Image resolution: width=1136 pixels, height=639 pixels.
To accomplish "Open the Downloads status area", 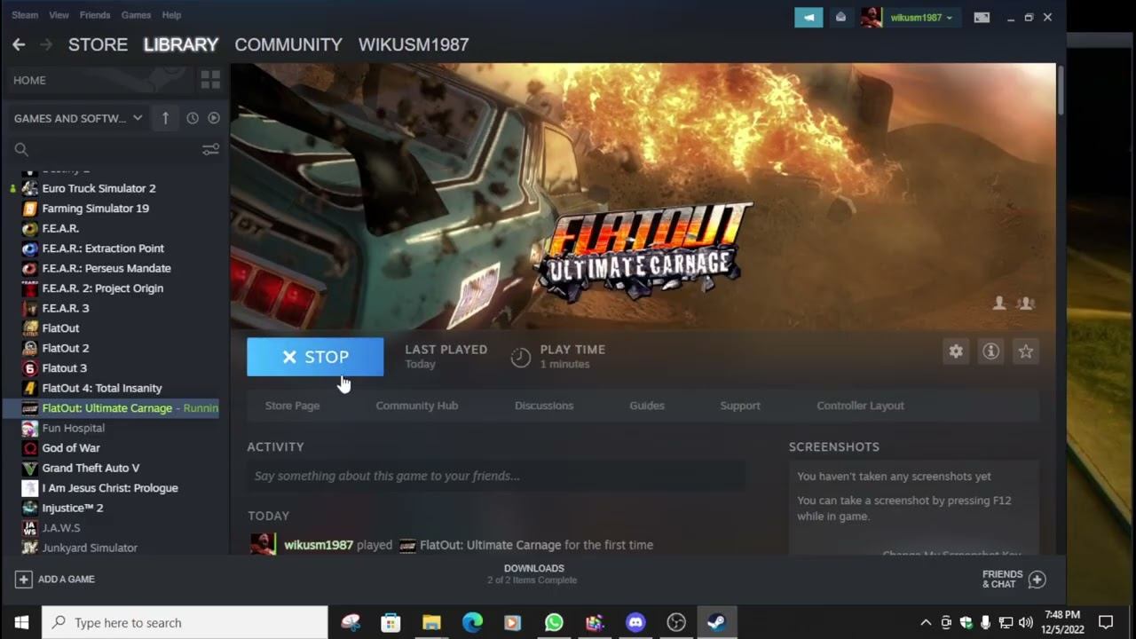I will 533,574.
